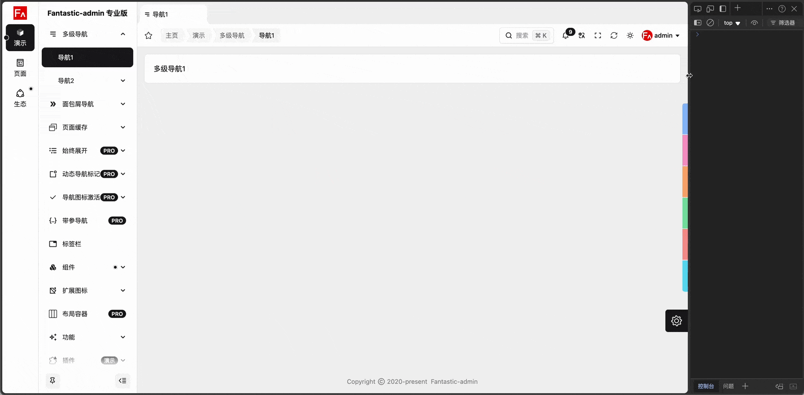Expand the 导航2 submenu

pos(87,81)
